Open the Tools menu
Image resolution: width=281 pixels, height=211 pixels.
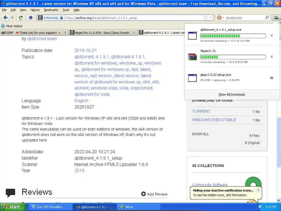click(66, 10)
